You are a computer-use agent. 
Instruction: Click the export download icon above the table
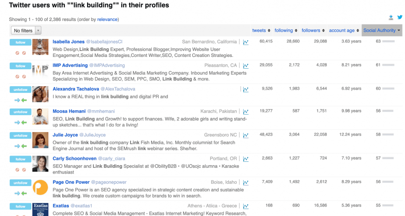tap(391, 17)
